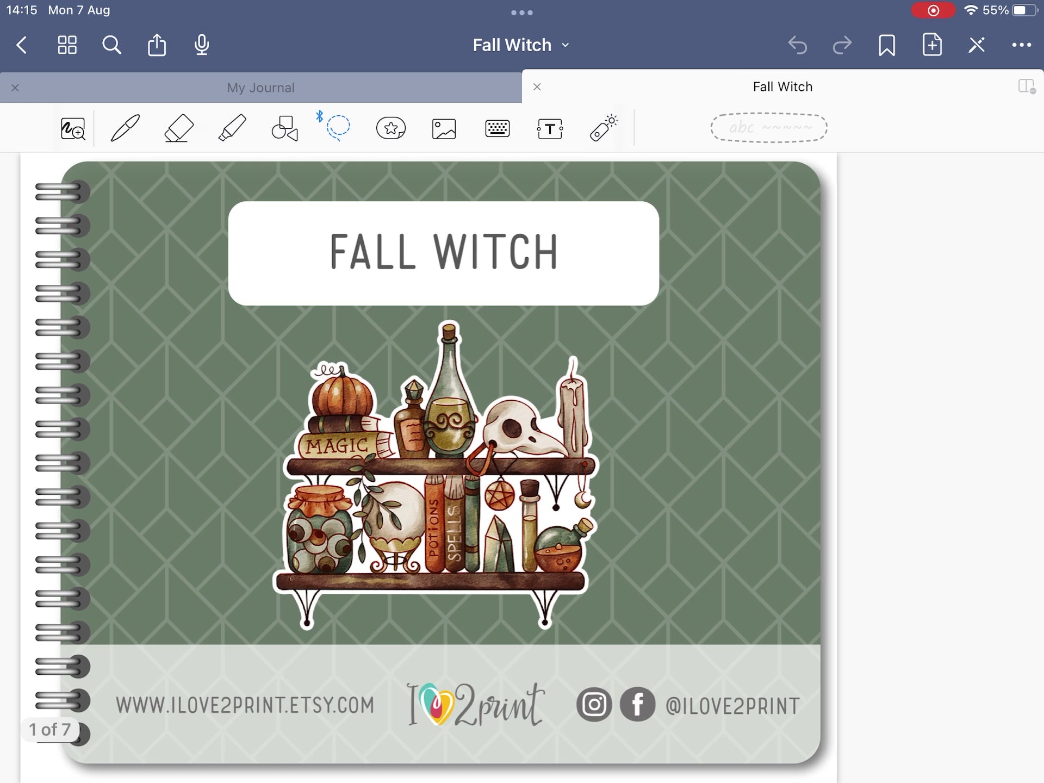The image size is (1044, 783).
Task: Tap the dashed abc lasso options box
Action: pyautogui.click(x=769, y=128)
